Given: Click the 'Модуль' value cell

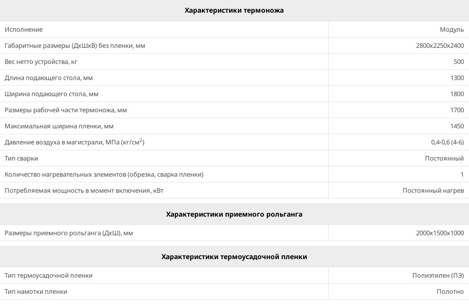Looking at the screenshot, I should [451, 30].
